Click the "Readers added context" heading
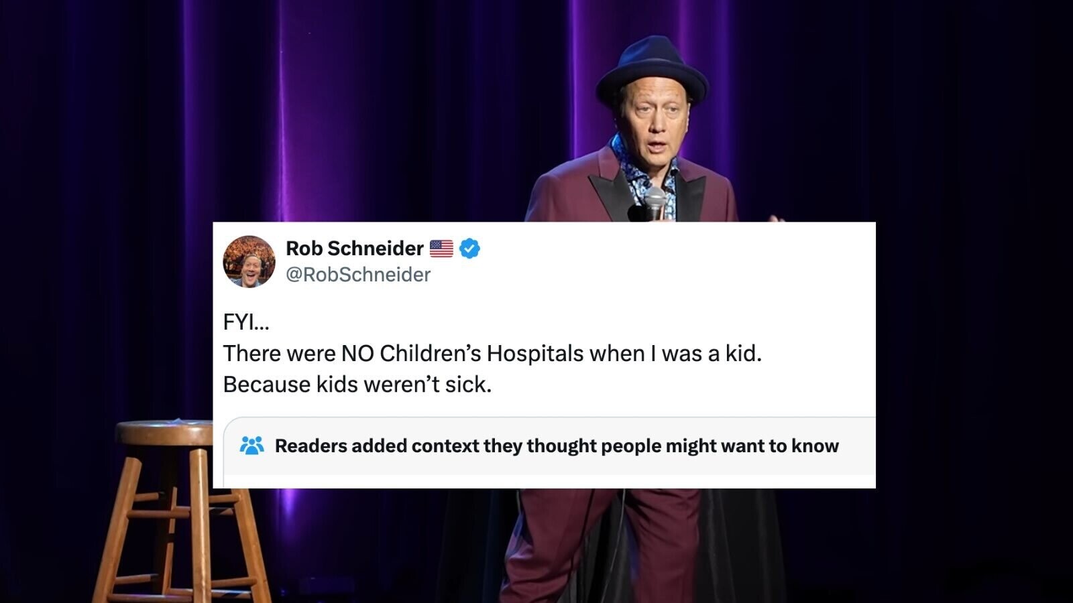The width and height of the screenshot is (1073, 603). (x=557, y=446)
